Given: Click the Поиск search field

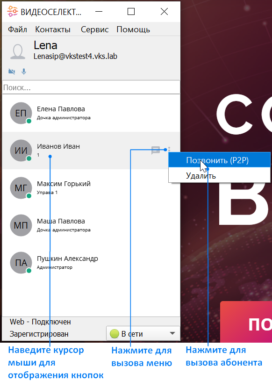Looking at the screenshot, I should (x=91, y=87).
